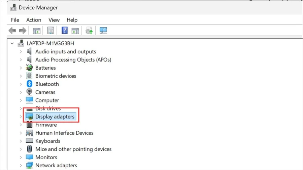
Task: Click the Display adapters icon
Action: tap(30, 117)
